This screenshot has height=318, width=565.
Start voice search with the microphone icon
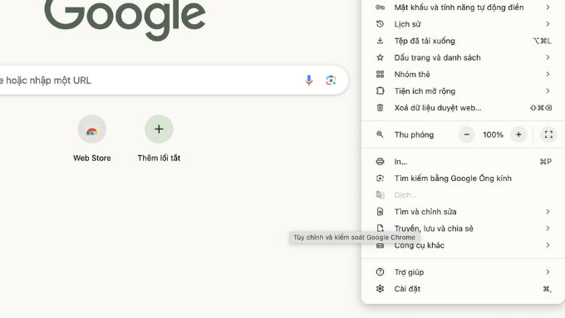click(308, 80)
